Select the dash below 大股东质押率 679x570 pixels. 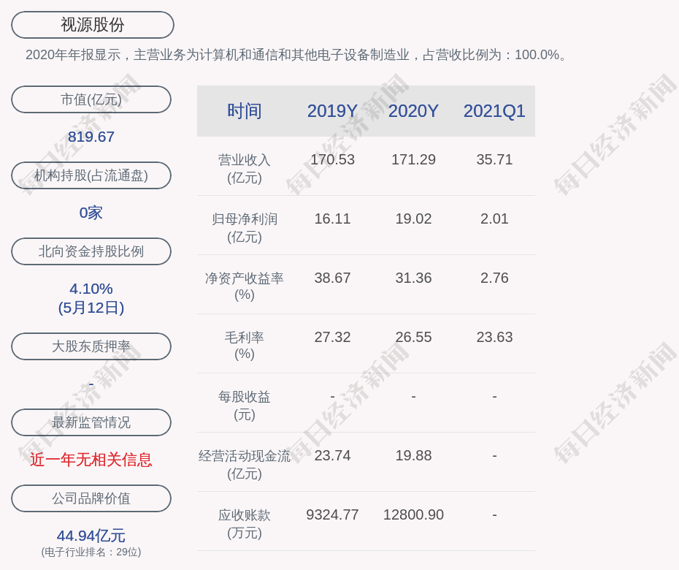click(x=91, y=384)
